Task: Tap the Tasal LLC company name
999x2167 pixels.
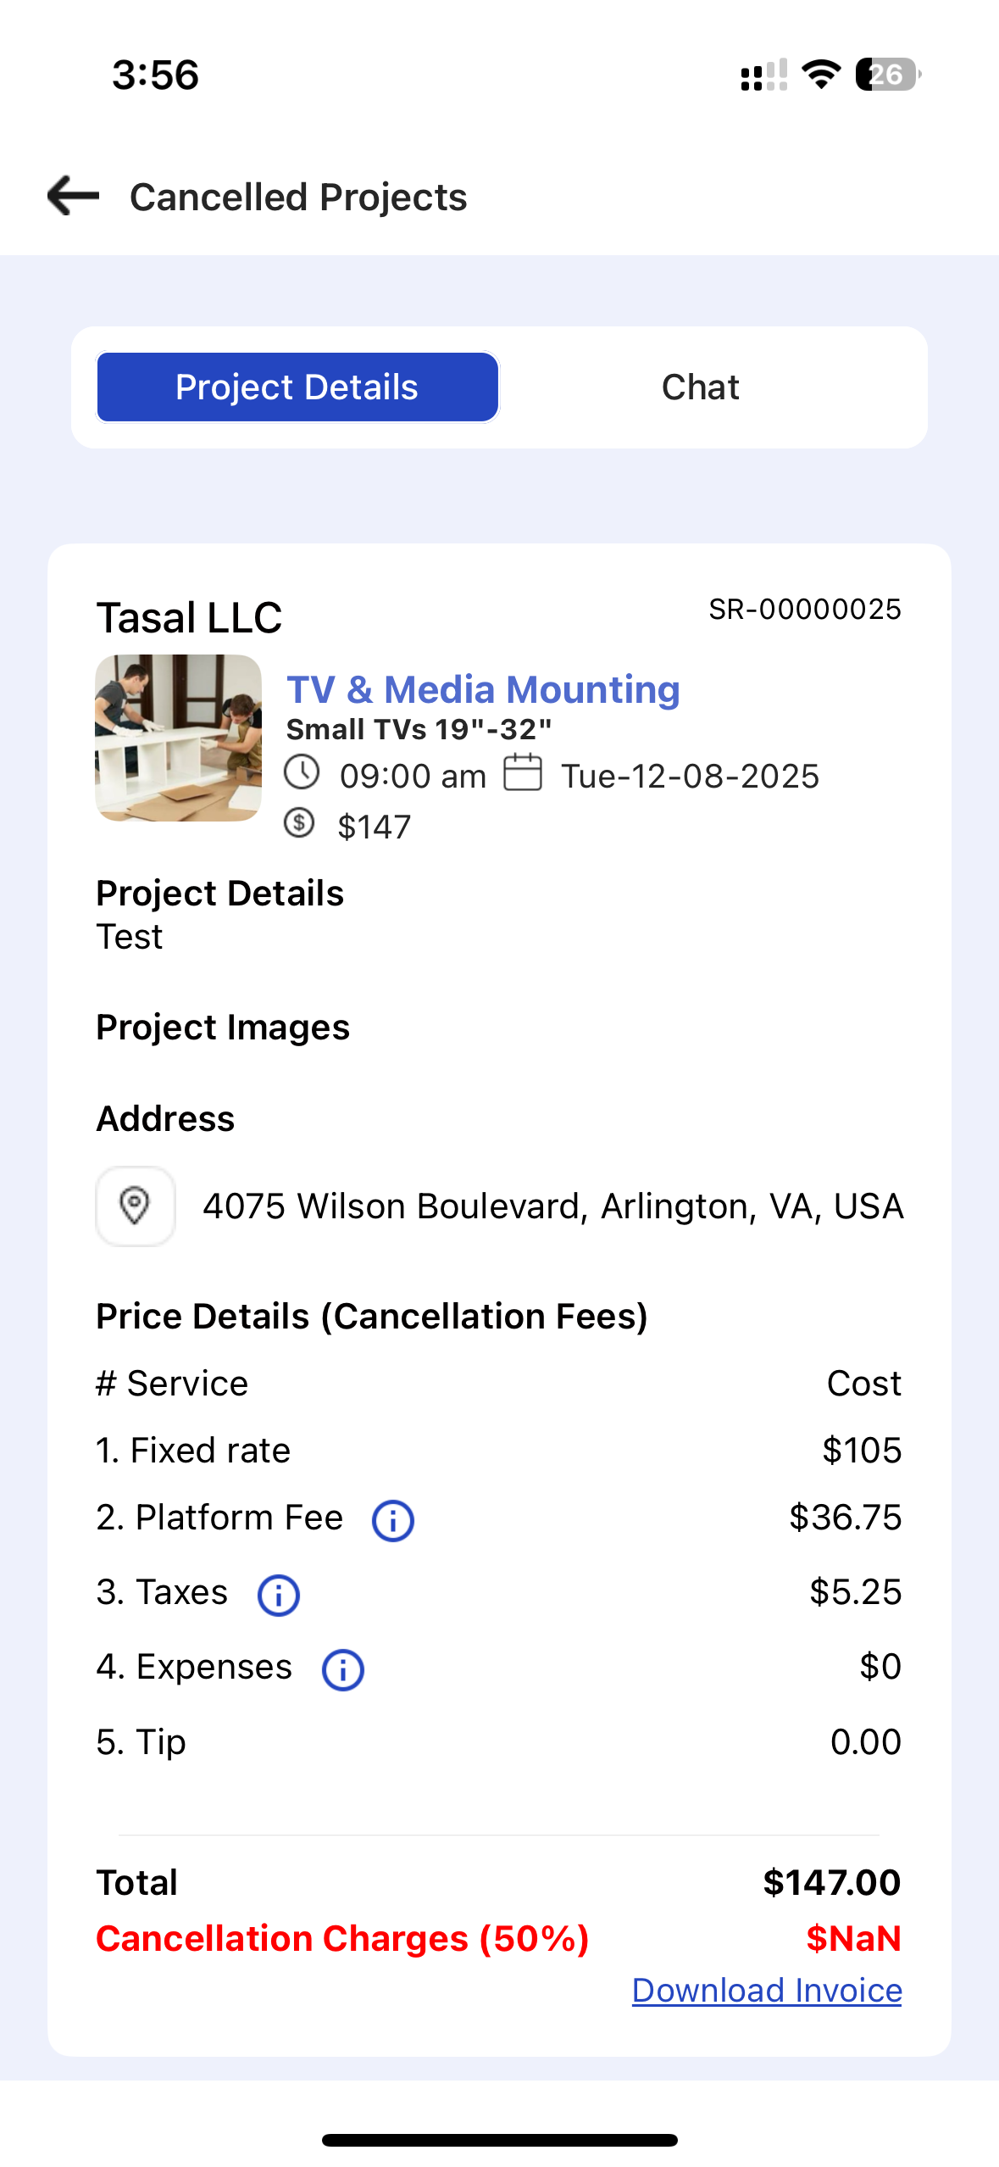Action: (x=189, y=617)
